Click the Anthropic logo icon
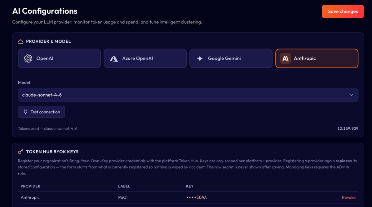This screenshot has height=207, width=372. [286, 58]
